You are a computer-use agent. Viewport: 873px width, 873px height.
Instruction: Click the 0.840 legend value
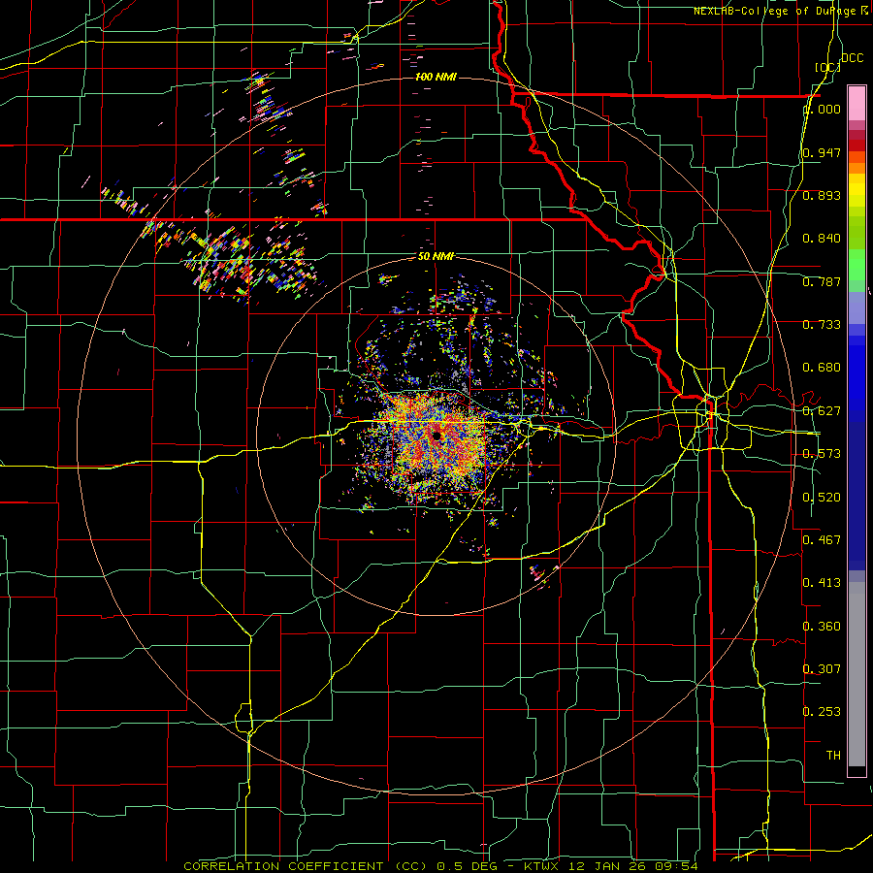pyautogui.click(x=822, y=239)
